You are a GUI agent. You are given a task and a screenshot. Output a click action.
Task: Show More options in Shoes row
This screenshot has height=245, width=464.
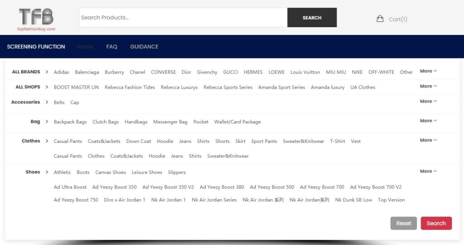[x=428, y=171]
